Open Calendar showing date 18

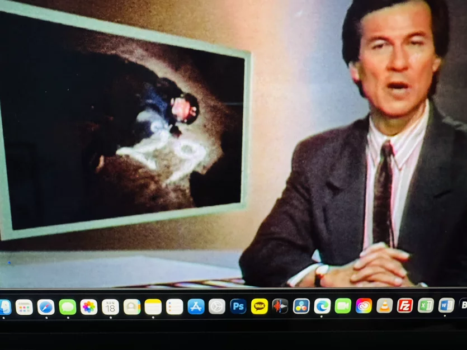[111, 307]
